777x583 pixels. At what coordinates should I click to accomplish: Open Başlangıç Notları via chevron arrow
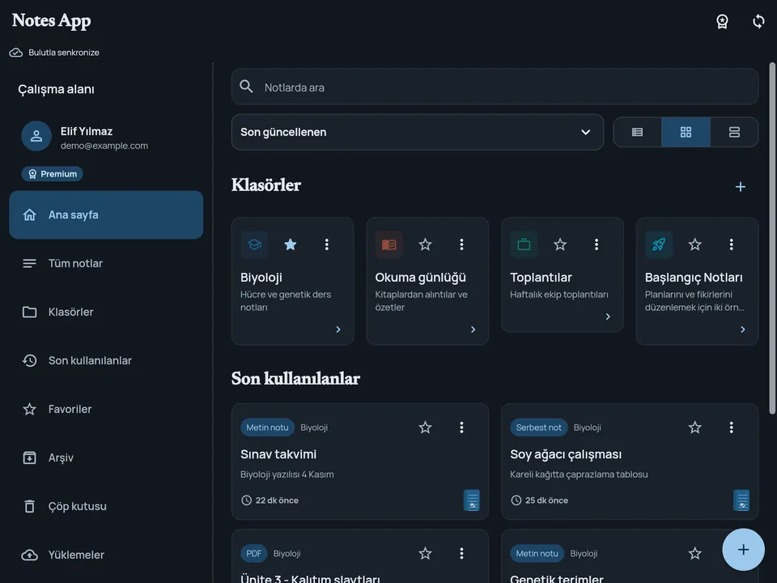[x=742, y=330]
